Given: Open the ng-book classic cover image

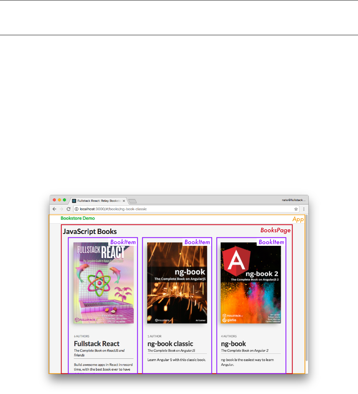Looking at the screenshot, I should [177, 283].
